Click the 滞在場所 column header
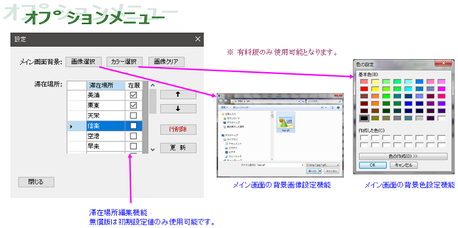 (x=106, y=86)
